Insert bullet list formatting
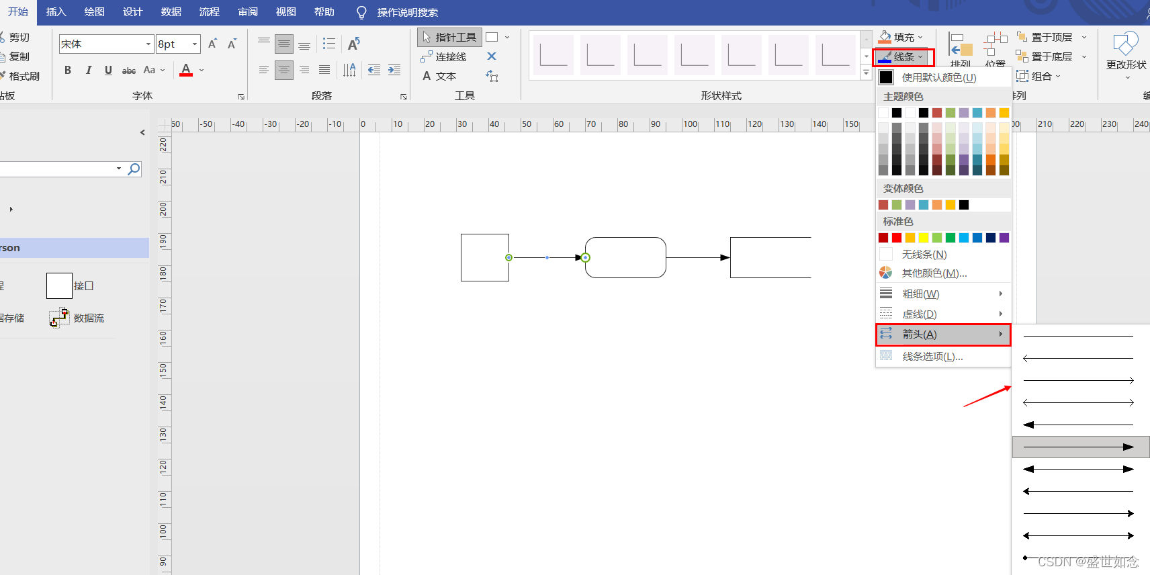The image size is (1150, 575). click(328, 44)
